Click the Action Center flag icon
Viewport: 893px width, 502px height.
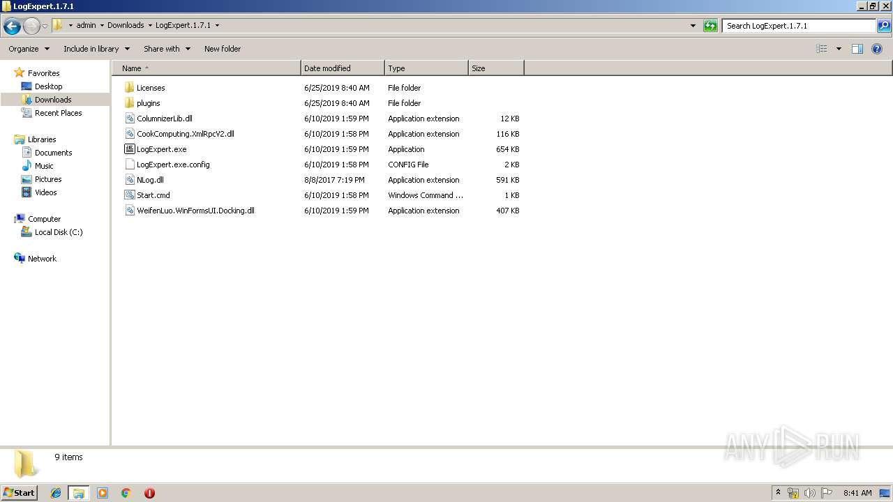click(x=827, y=493)
